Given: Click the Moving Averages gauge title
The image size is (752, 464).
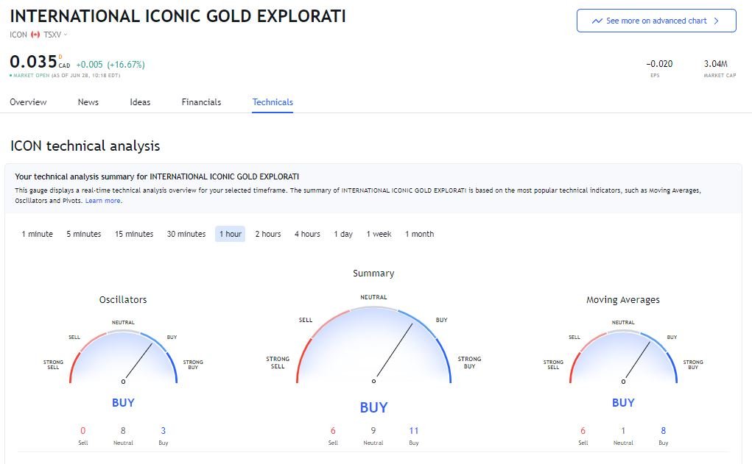Looking at the screenshot, I should click(623, 300).
